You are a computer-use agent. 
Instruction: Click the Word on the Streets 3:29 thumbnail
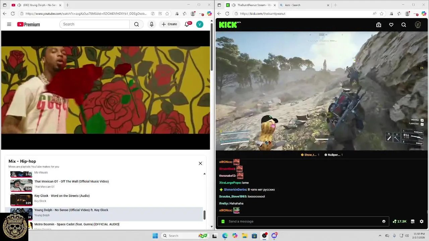click(x=21, y=199)
